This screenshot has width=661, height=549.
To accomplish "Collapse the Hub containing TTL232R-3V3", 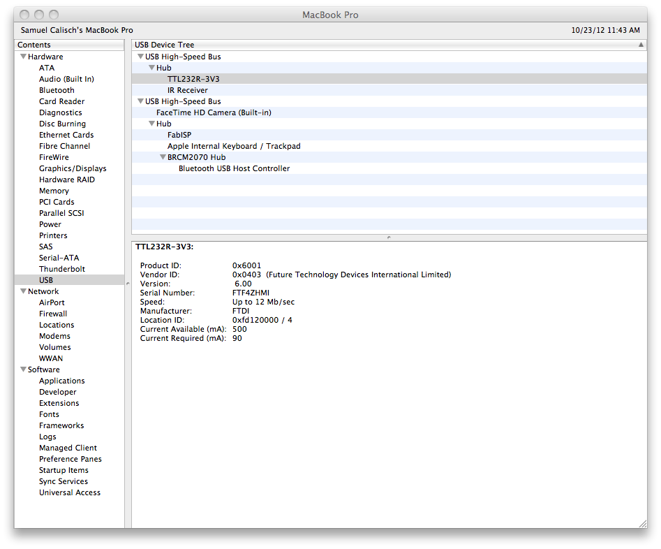I will coord(151,68).
